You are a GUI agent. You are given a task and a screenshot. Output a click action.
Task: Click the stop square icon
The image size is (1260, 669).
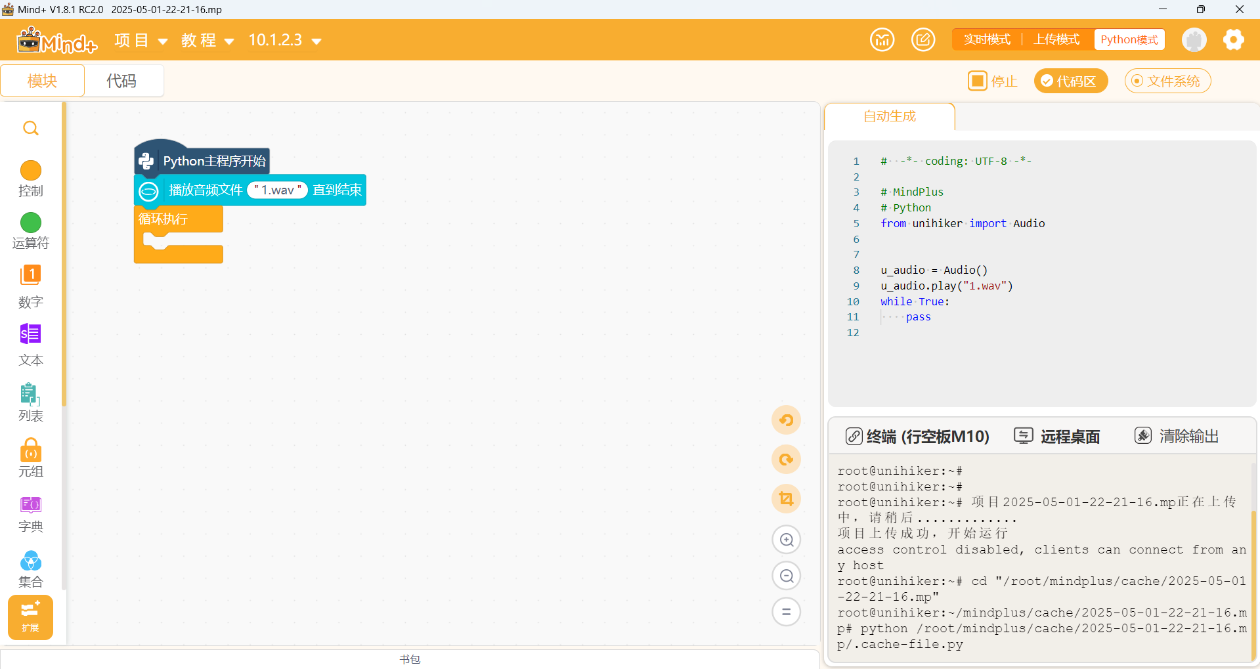click(x=978, y=81)
